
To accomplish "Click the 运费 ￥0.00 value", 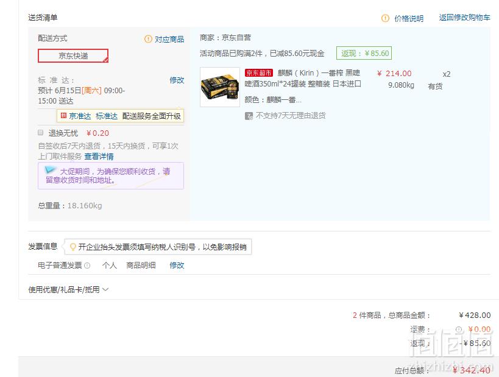I will pos(480,329).
